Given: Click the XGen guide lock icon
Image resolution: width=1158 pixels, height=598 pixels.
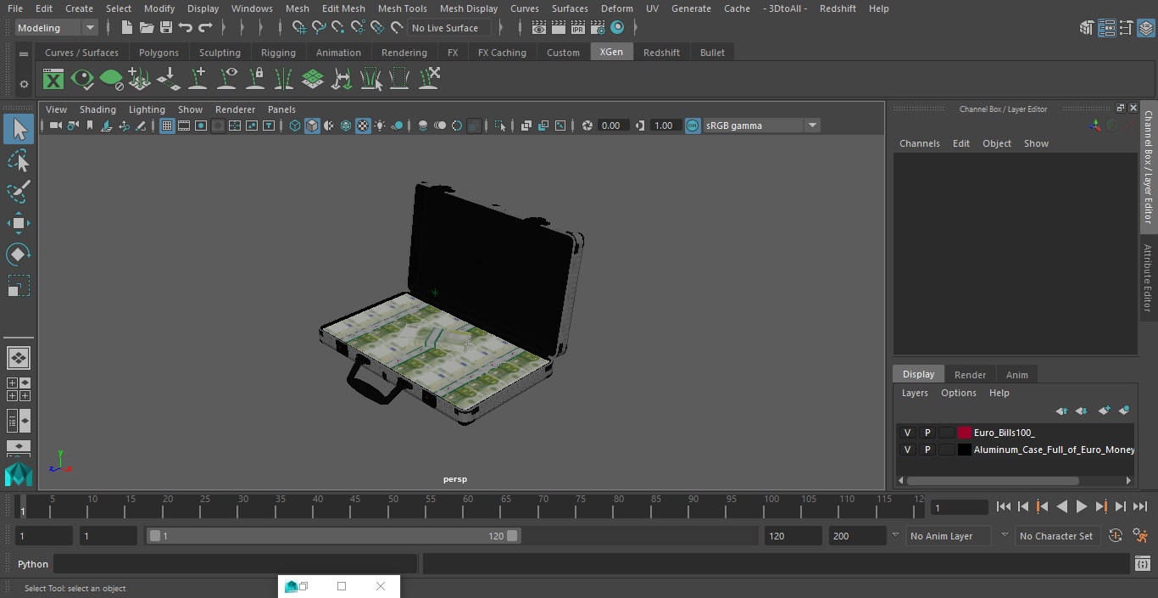Looking at the screenshot, I should point(255,80).
